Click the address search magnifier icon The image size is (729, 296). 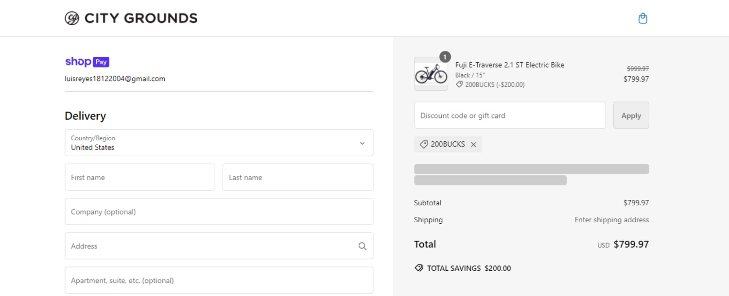362,246
